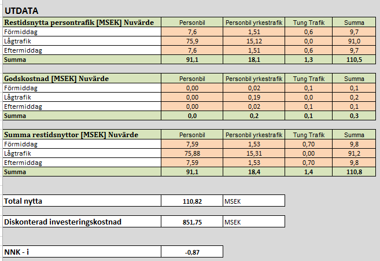380x261 pixels.
Task: Select the Lågtrafik Personbil value 75,88
Action: tap(192, 153)
